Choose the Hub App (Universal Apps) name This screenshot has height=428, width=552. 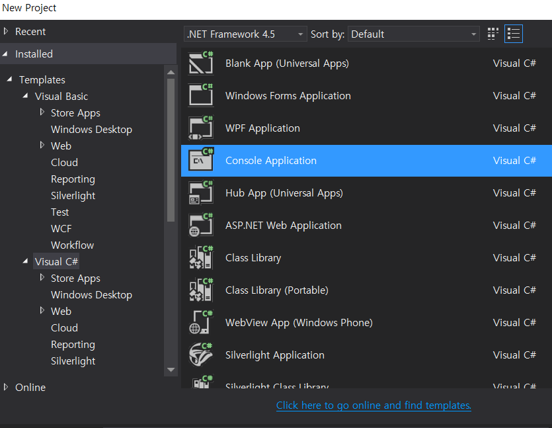284,193
